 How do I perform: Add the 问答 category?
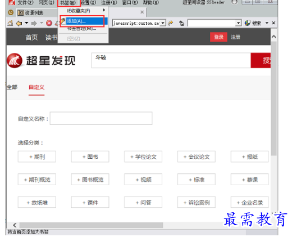pyautogui.click(x=143, y=202)
